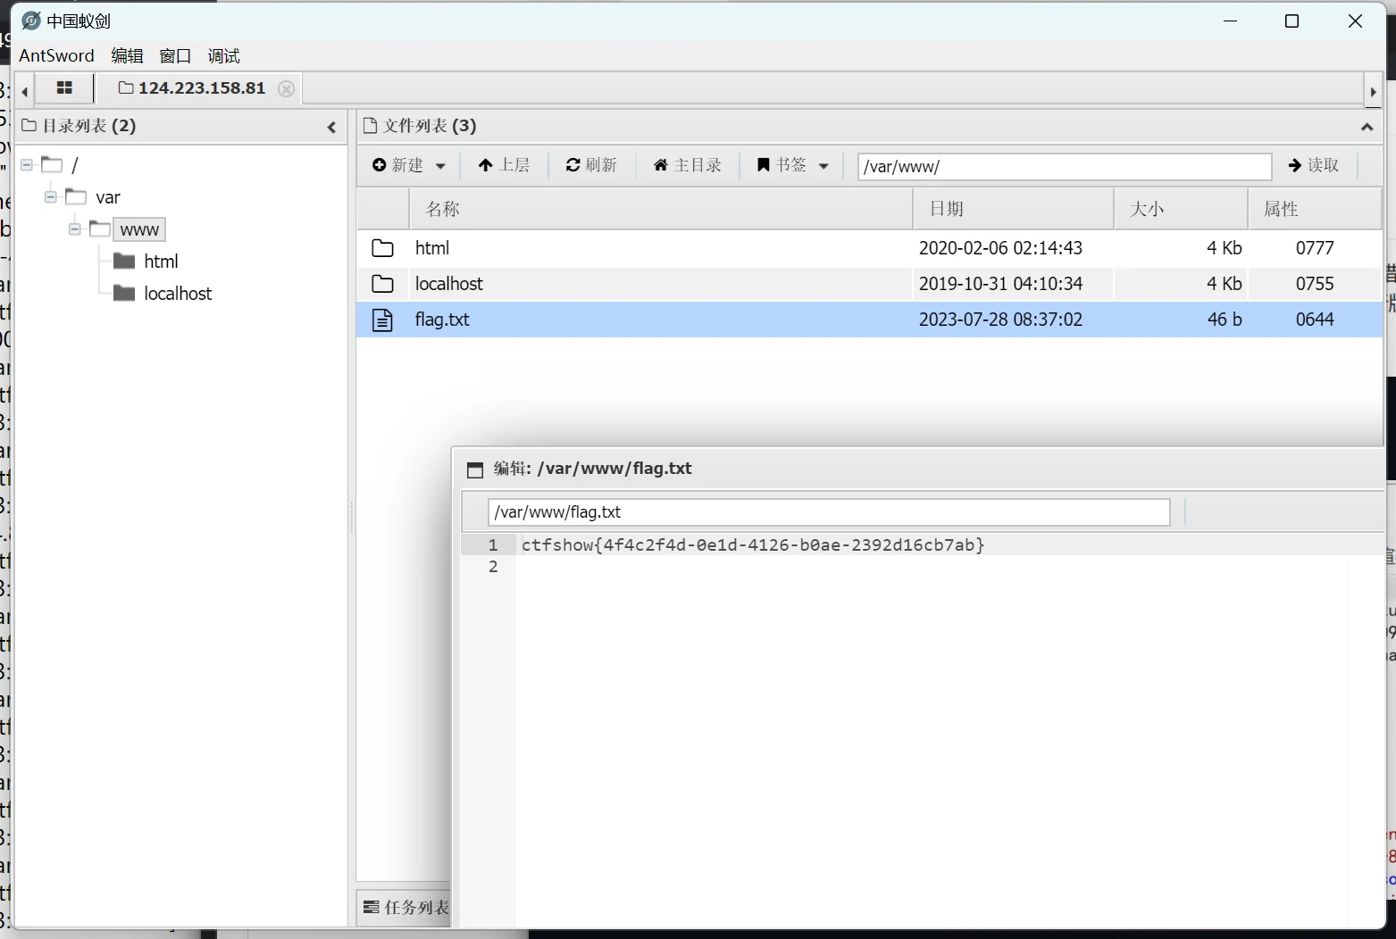The image size is (1396, 939).
Task: Click the refresh 刷新 toolbar button
Action: click(591, 165)
